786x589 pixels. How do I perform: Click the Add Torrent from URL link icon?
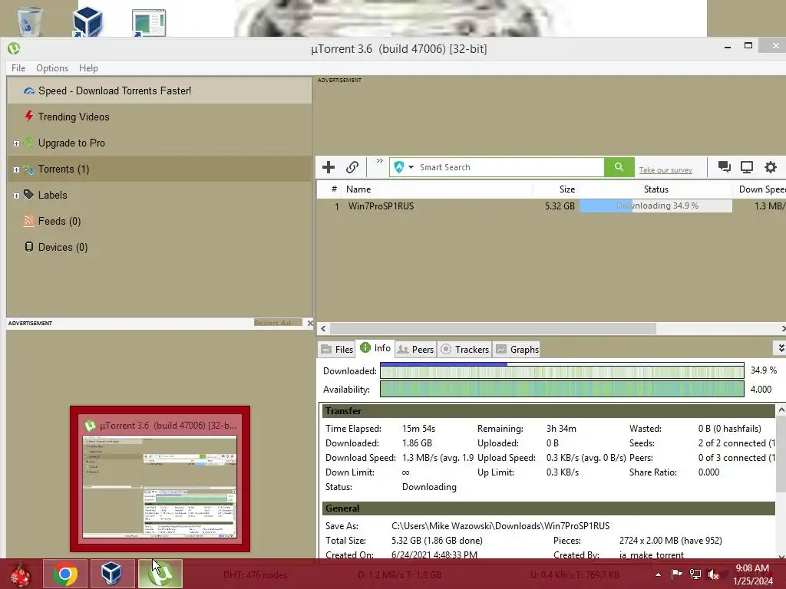[x=352, y=167]
